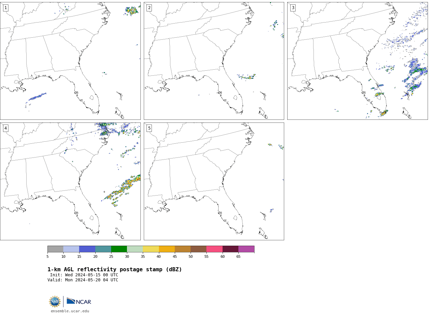Click the orange 40-45 dBZ swatch

coord(167,249)
